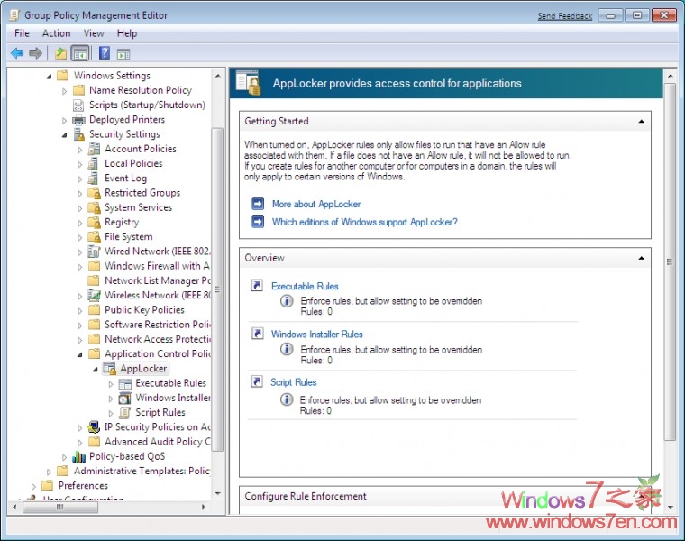Open the File menu
This screenshot has height=541, width=685.
(22, 33)
